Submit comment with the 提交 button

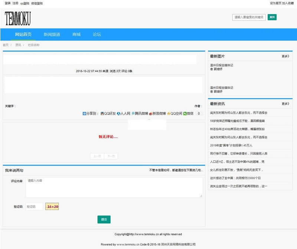pos(104,219)
